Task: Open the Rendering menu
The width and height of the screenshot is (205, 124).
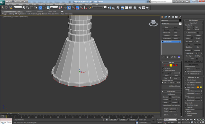Action: coord(69,4)
